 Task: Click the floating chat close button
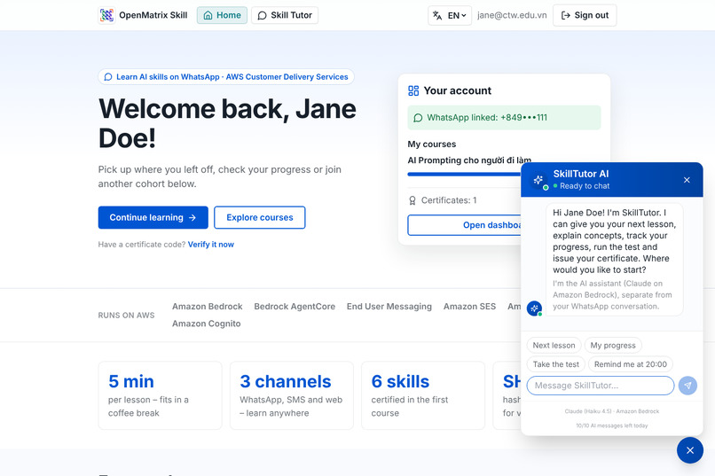(690, 450)
